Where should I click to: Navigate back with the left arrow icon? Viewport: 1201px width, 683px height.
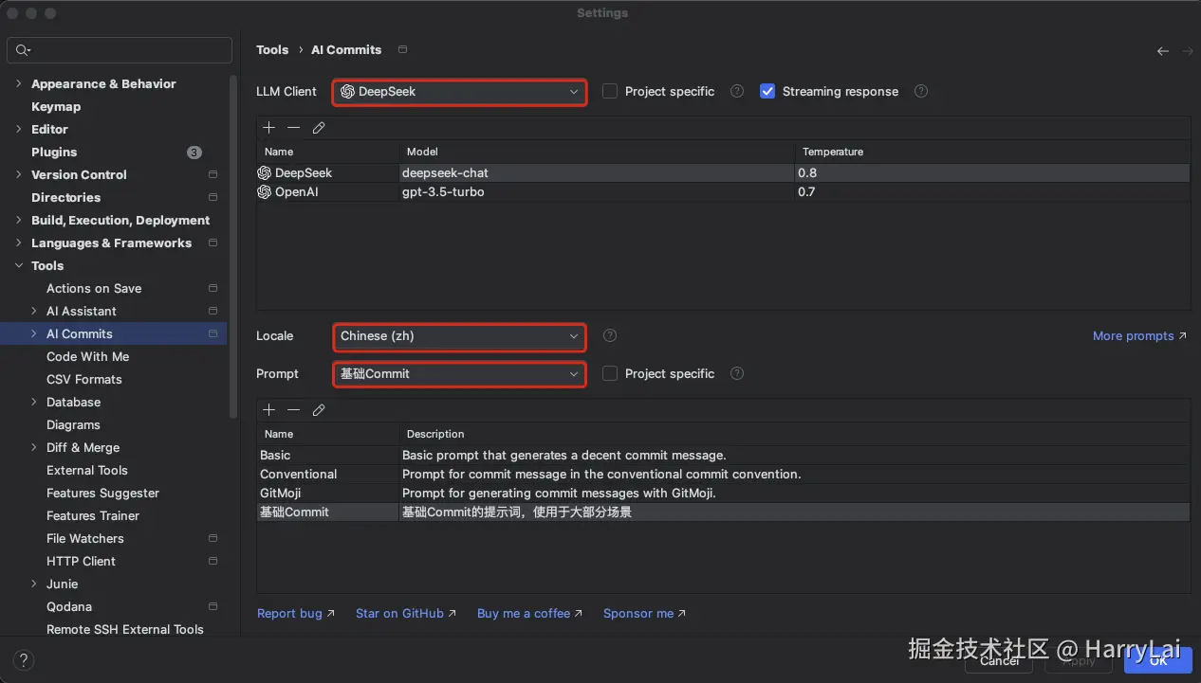(x=1162, y=51)
